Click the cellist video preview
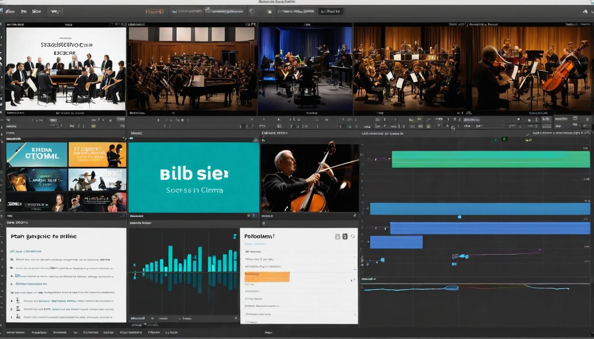 pyautogui.click(x=309, y=177)
